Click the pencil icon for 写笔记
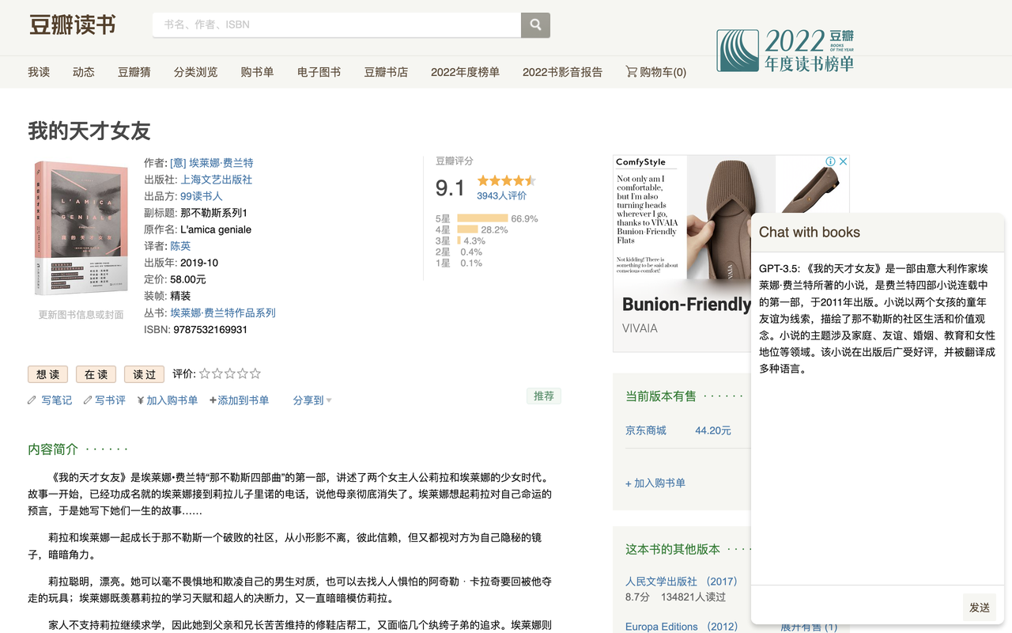Image resolution: width=1012 pixels, height=633 pixels. tap(32, 400)
